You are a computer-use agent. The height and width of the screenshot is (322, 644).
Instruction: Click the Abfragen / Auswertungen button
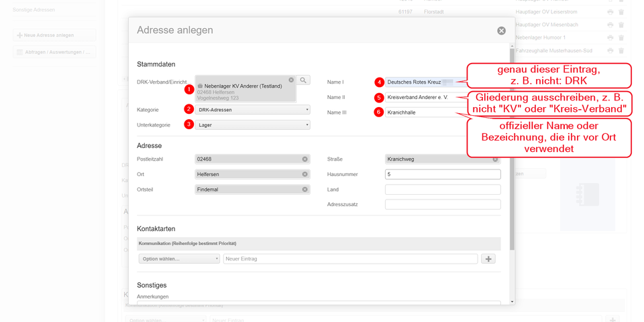tap(54, 52)
